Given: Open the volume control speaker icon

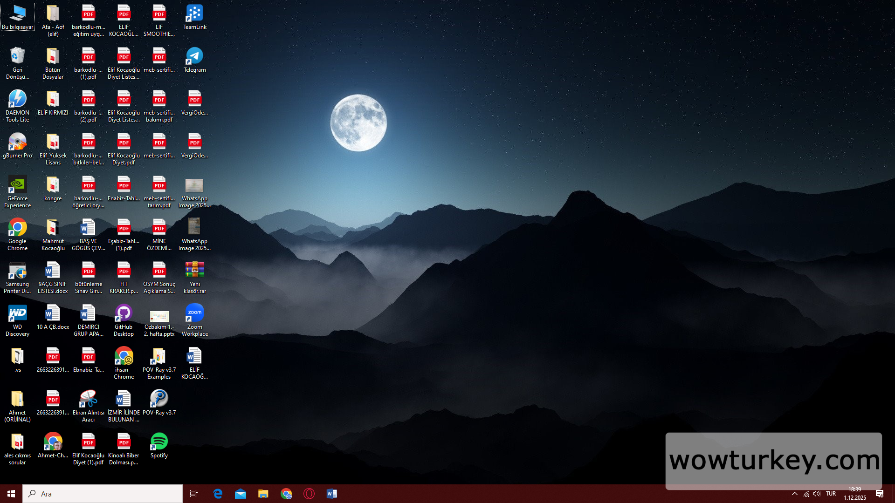Looking at the screenshot, I should [817, 494].
